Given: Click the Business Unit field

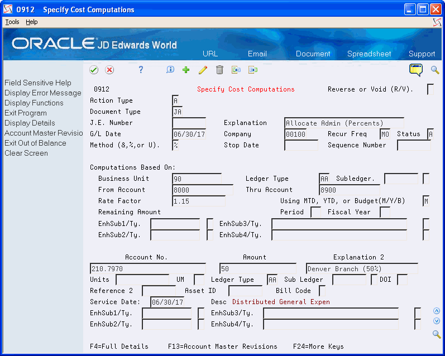Looking at the screenshot, I should pos(197,179).
